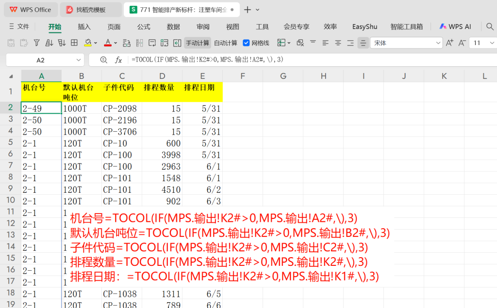Click the table borders grid icon
Viewport: 497px width, 308px height.
pos(74,43)
